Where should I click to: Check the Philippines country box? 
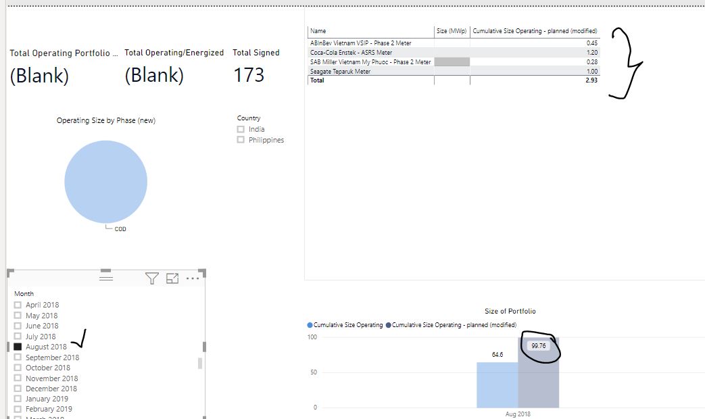coord(241,140)
